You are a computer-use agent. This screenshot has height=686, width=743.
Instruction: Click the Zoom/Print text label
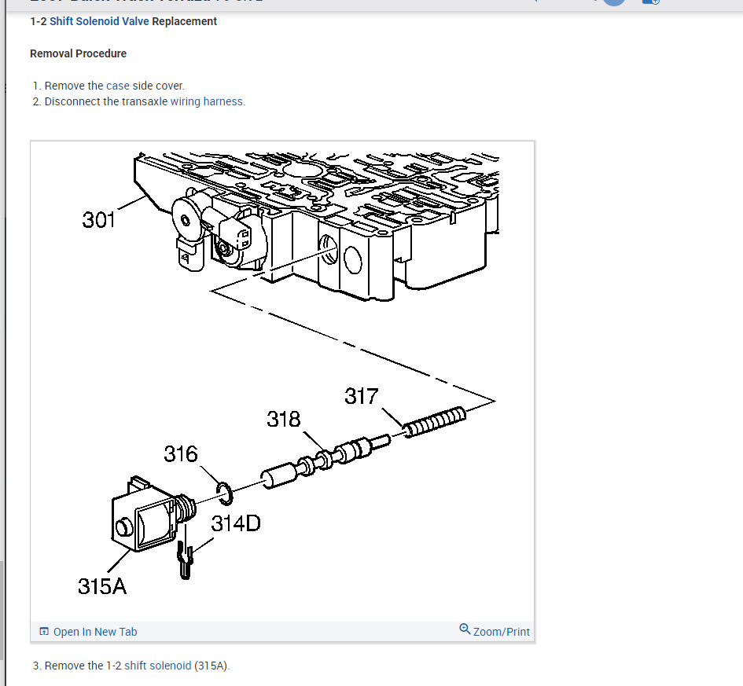pyautogui.click(x=502, y=632)
